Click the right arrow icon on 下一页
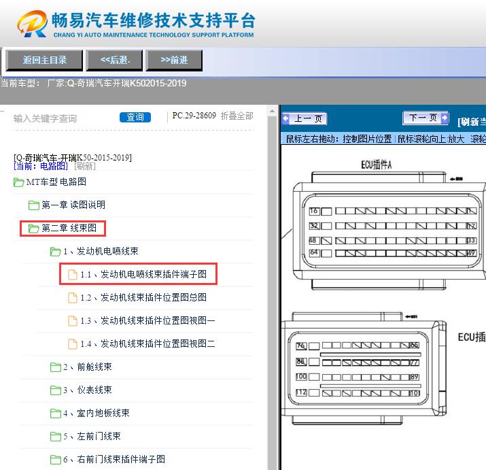The image size is (486, 470). [x=445, y=118]
